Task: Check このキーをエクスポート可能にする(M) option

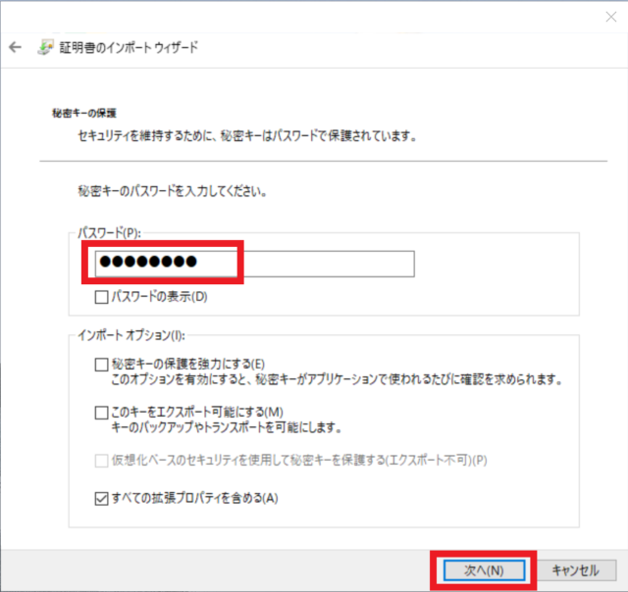Action: 101,413
